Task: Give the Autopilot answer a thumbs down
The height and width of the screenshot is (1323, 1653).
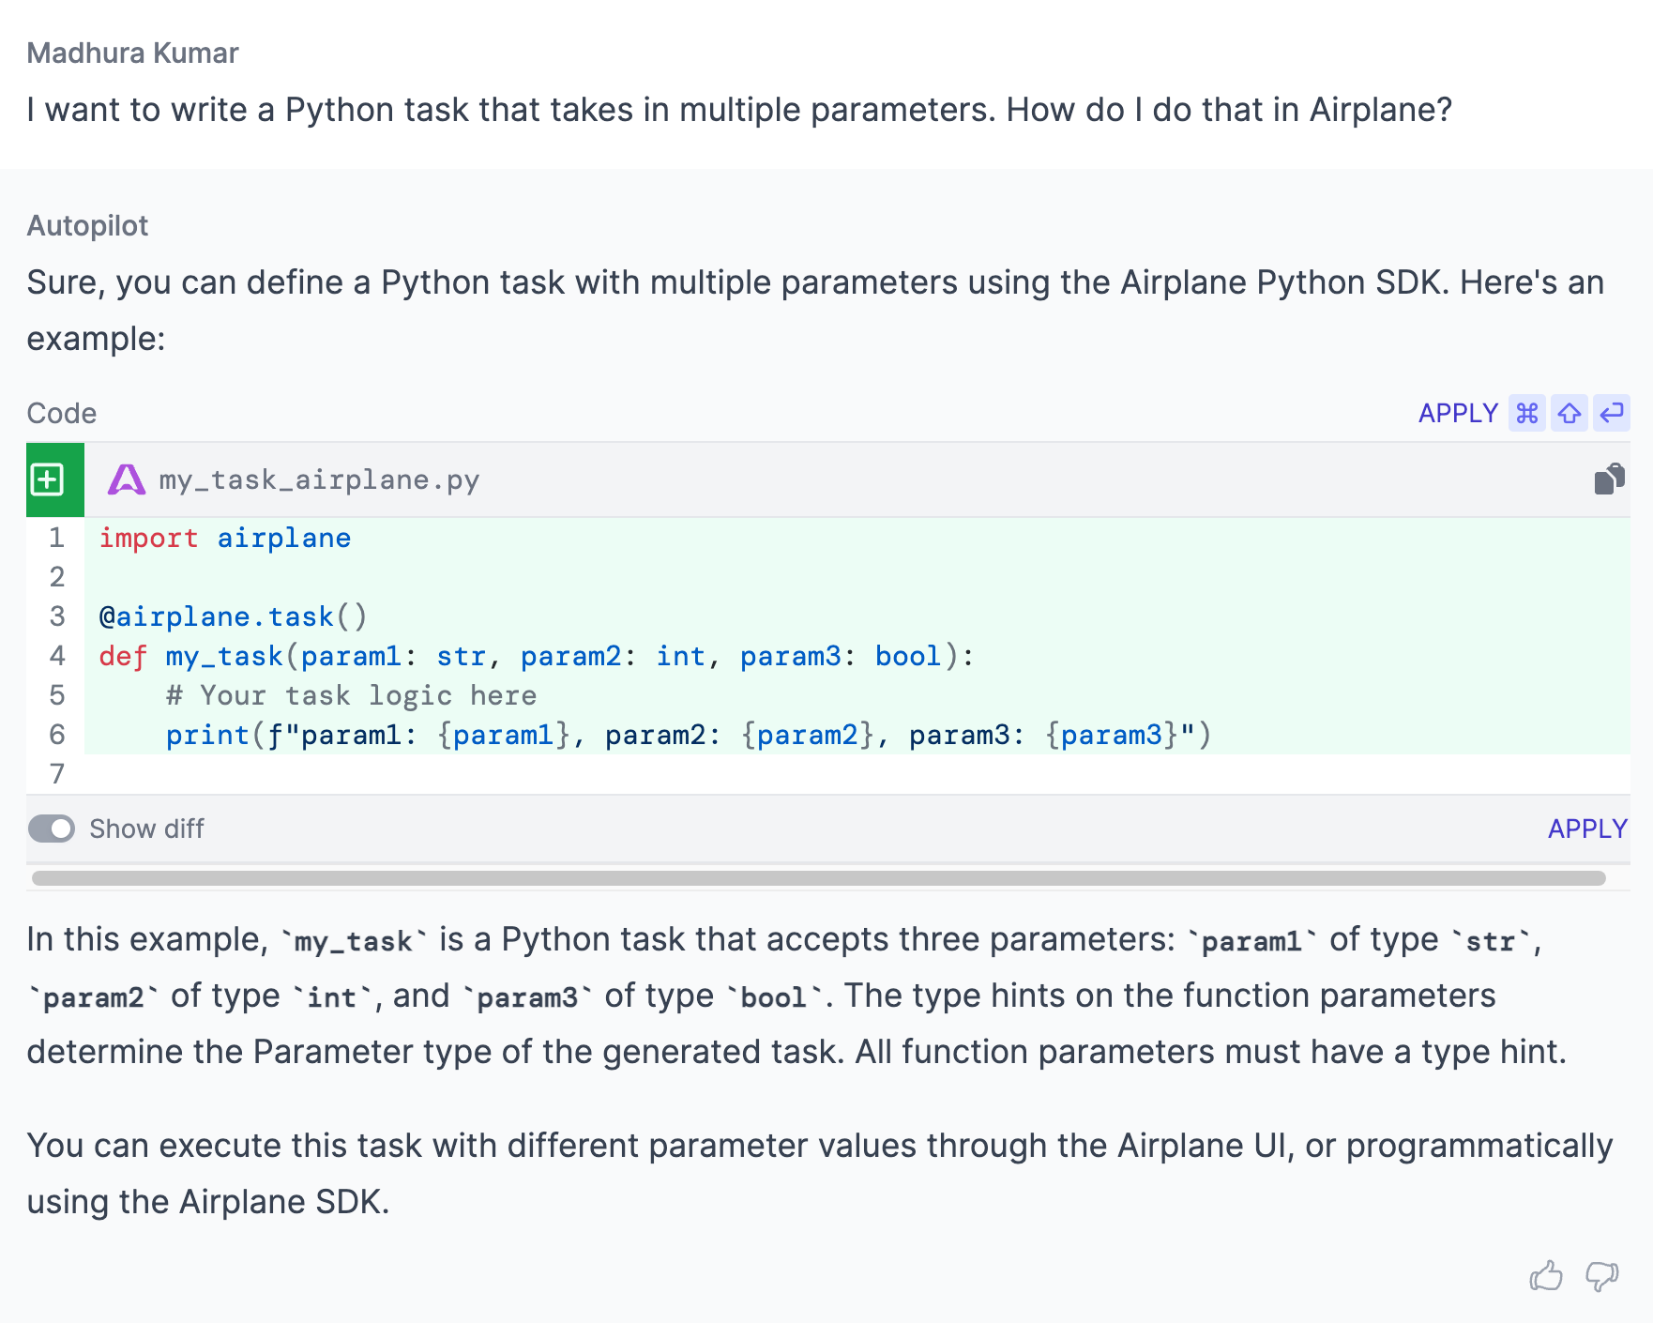Action: [1602, 1276]
